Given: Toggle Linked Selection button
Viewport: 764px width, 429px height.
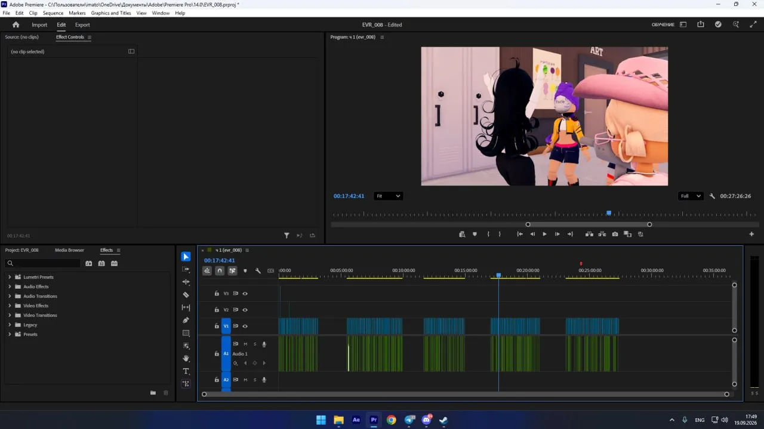Looking at the screenshot, I should coord(232,271).
